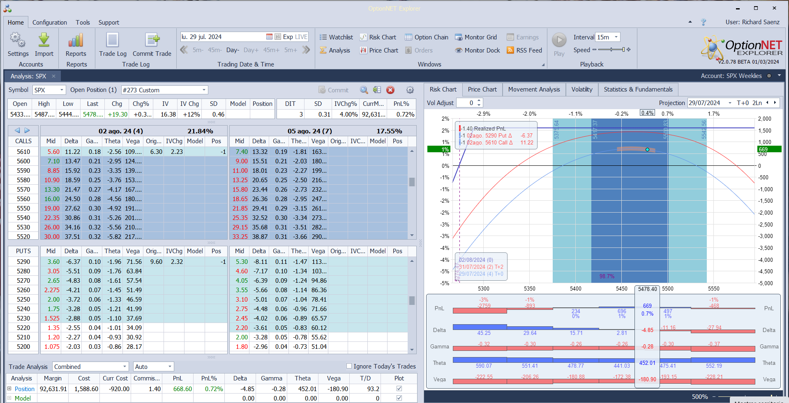Viewport: 789px width, 403px height.
Task: Open the Movement Analysis tab
Action: coord(534,89)
